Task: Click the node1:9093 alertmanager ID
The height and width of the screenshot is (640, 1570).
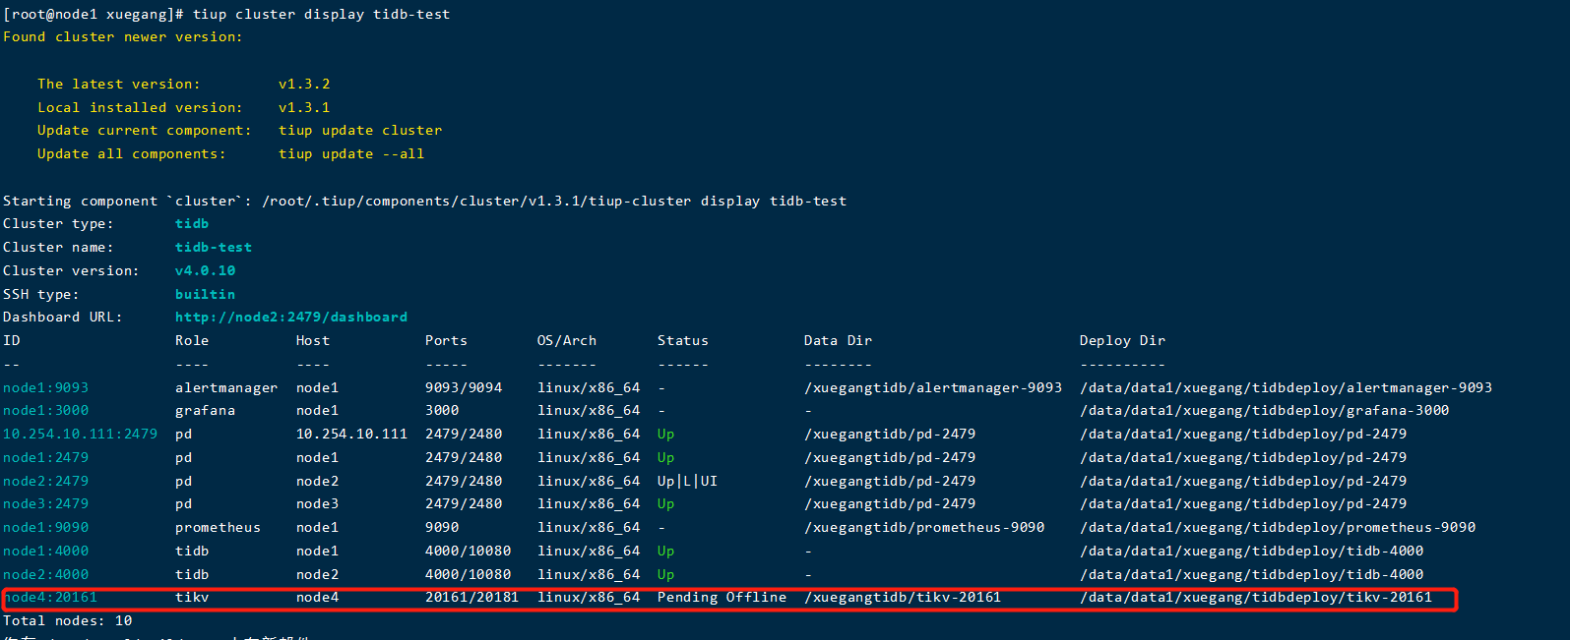Action: pyautogui.click(x=45, y=387)
